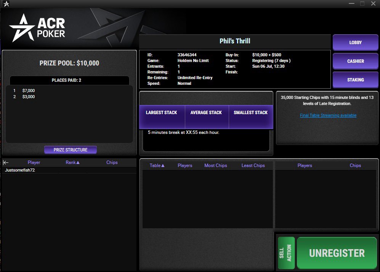This screenshot has height=272, width=380.
Task: Switch to the Average Stack tab
Action: 207,116
